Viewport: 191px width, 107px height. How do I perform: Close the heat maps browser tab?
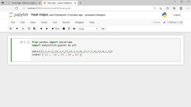tap(75, 3)
